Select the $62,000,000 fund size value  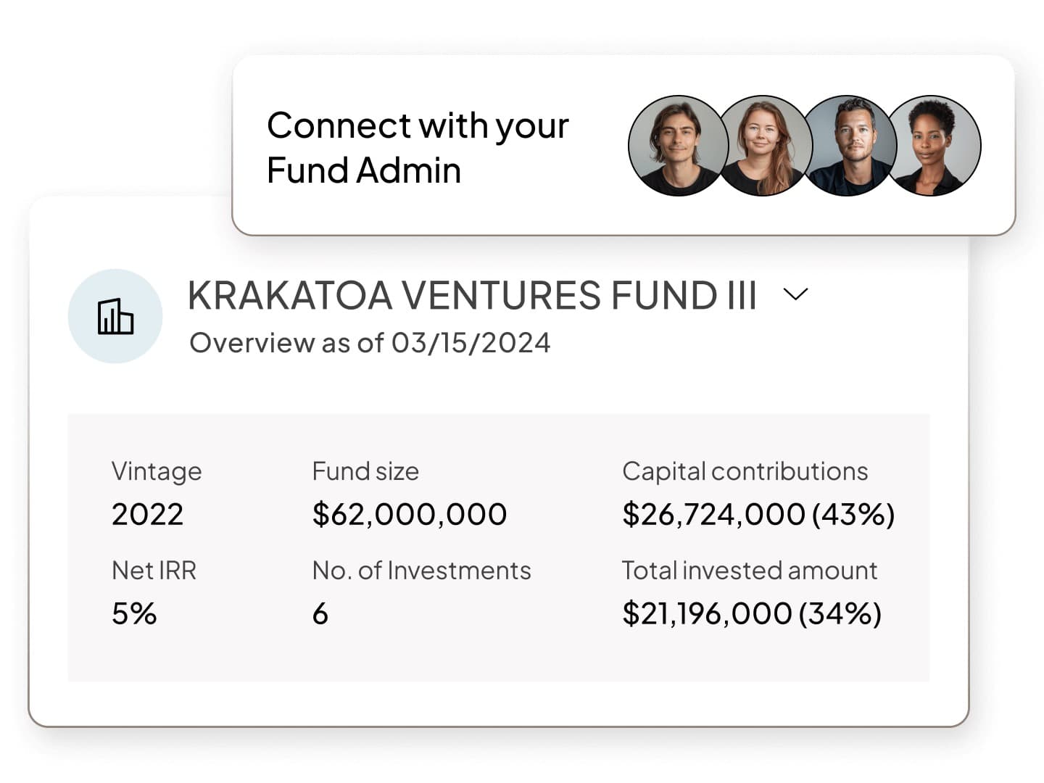410,515
